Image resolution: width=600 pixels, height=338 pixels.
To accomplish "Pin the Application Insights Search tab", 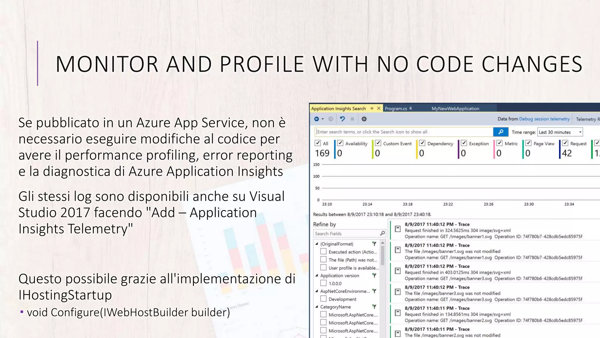I will tap(372, 108).
